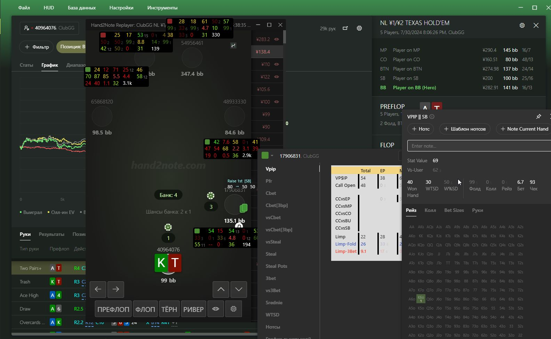Toggle eye on the ¥110 hand
This screenshot has width=551, height=339.
(x=277, y=64)
